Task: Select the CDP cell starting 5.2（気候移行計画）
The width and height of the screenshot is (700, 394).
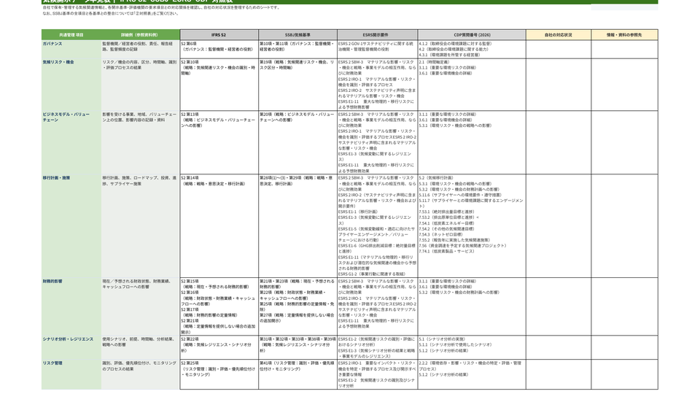Action: pos(472,225)
